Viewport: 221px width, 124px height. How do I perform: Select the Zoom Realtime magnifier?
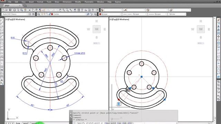(x=64, y=10)
